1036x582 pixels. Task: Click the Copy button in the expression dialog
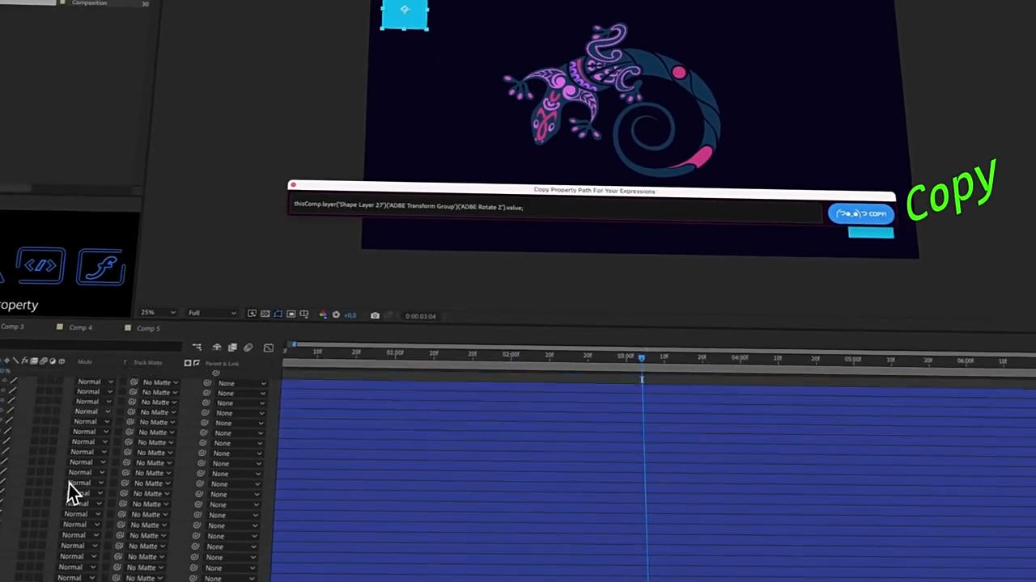[861, 213]
